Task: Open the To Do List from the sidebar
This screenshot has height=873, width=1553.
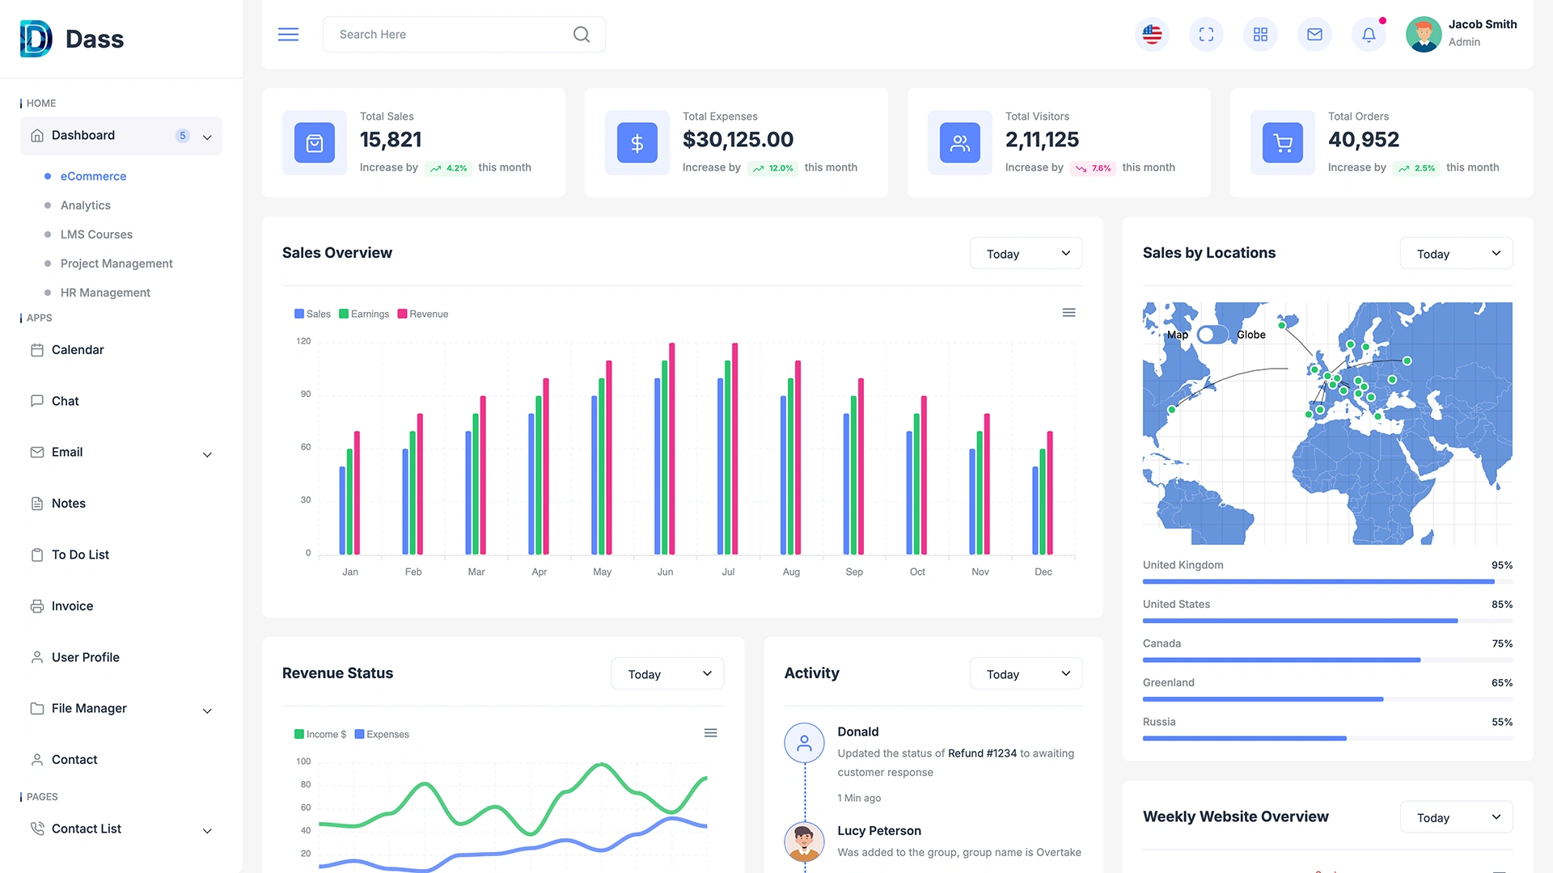Action: coord(80,555)
